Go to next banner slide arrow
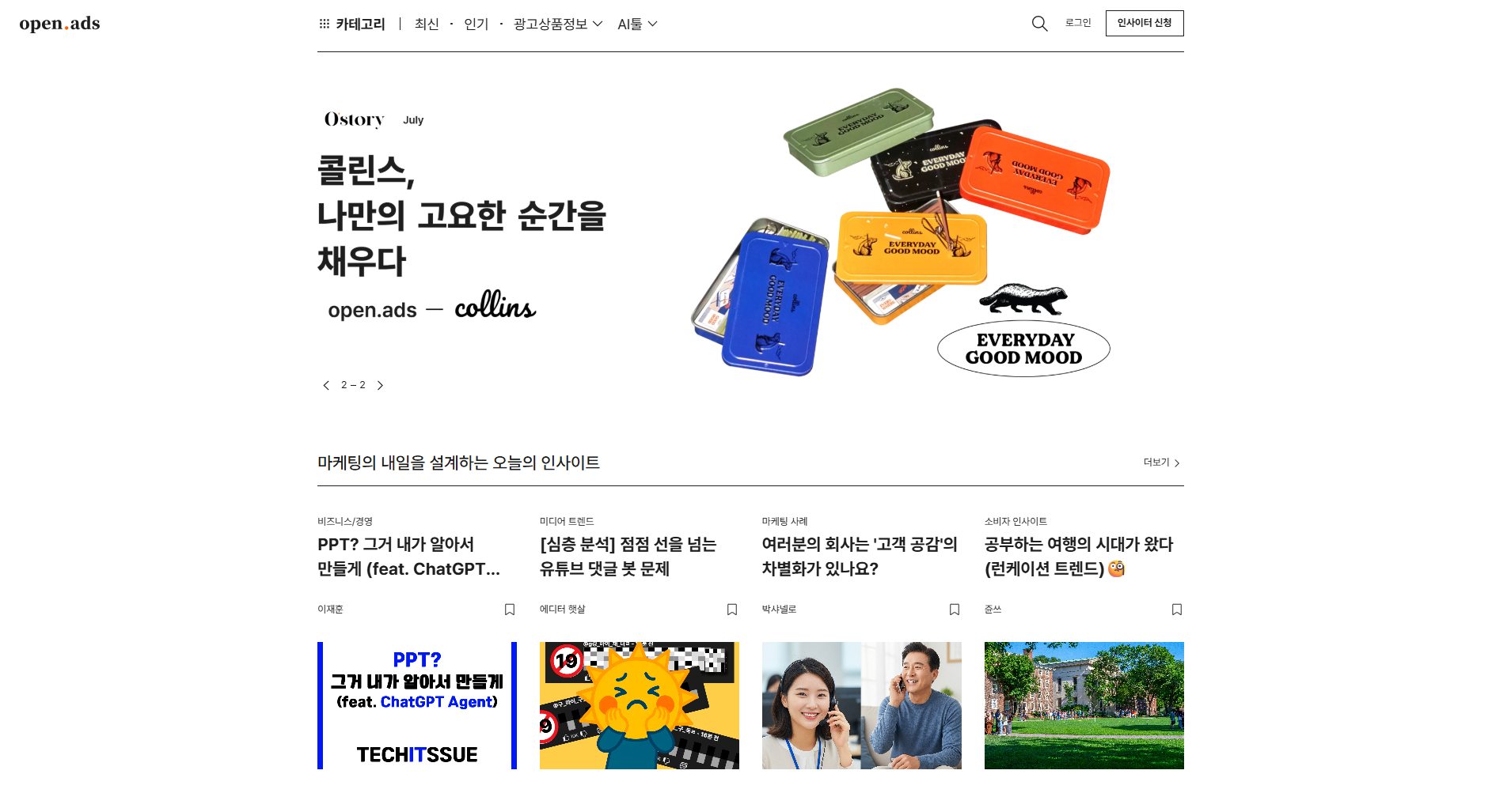Image resolution: width=1492 pixels, height=808 pixels. point(380,385)
